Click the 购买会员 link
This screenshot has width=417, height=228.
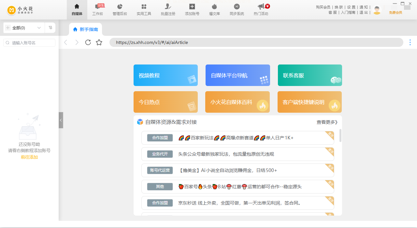click(x=323, y=7)
